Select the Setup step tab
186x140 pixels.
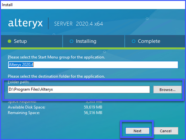pyautogui.click(x=32, y=41)
